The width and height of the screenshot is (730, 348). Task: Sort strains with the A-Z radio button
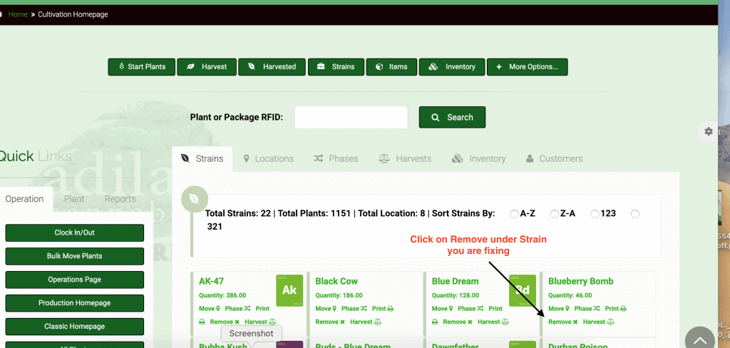[515, 214]
